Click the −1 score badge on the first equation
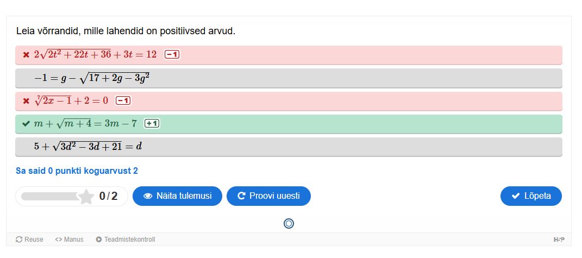 point(172,54)
